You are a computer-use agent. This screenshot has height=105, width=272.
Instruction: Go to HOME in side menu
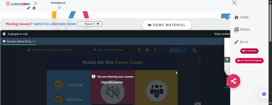244,17
